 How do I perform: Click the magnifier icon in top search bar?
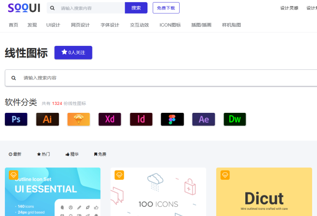click(x=52, y=8)
